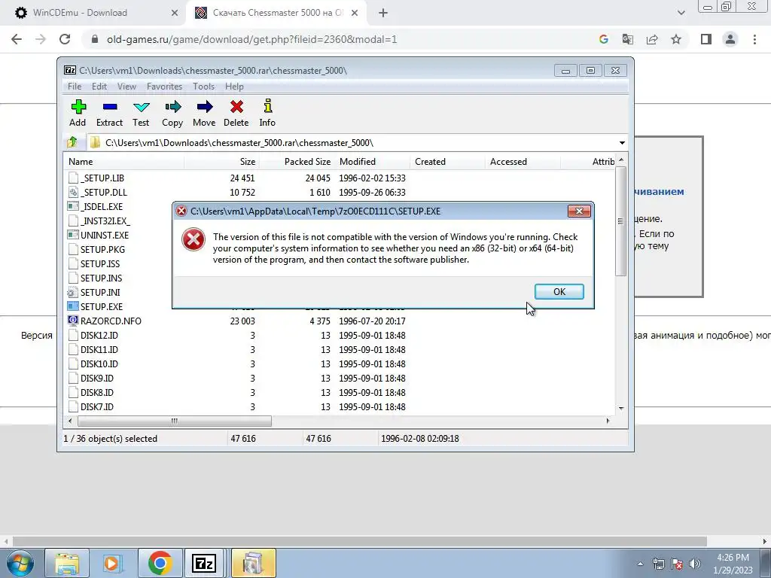Reload the page in Chrome
This screenshot has width=771, height=578.
point(65,39)
